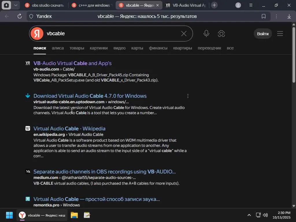296x222 pixels.
Task: Click the VB favicon beside first result
Action: point(28,63)
